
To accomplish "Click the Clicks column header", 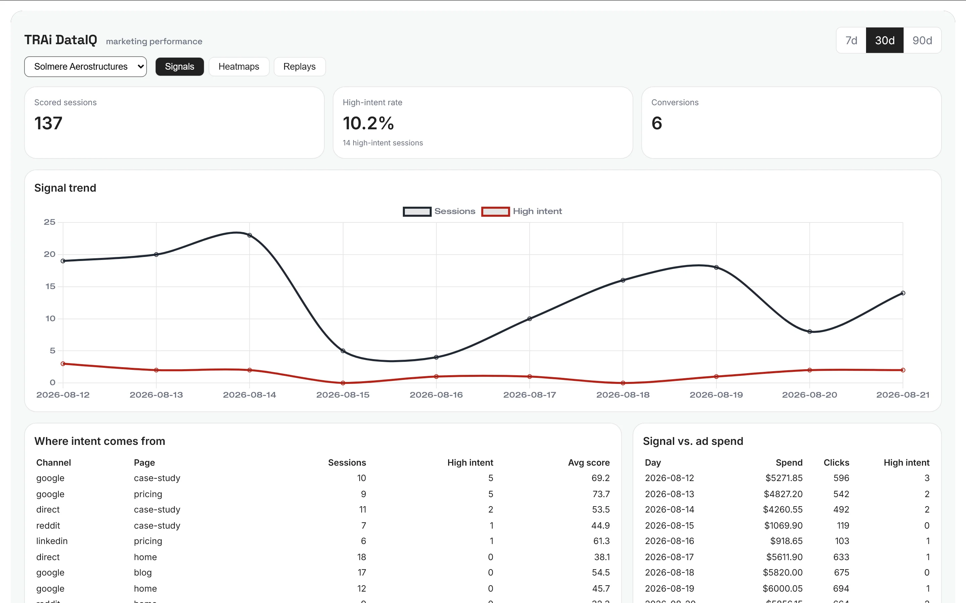I will coord(836,463).
